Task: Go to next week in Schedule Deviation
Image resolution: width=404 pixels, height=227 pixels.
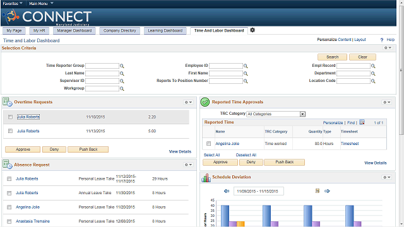Action: (x=327, y=191)
